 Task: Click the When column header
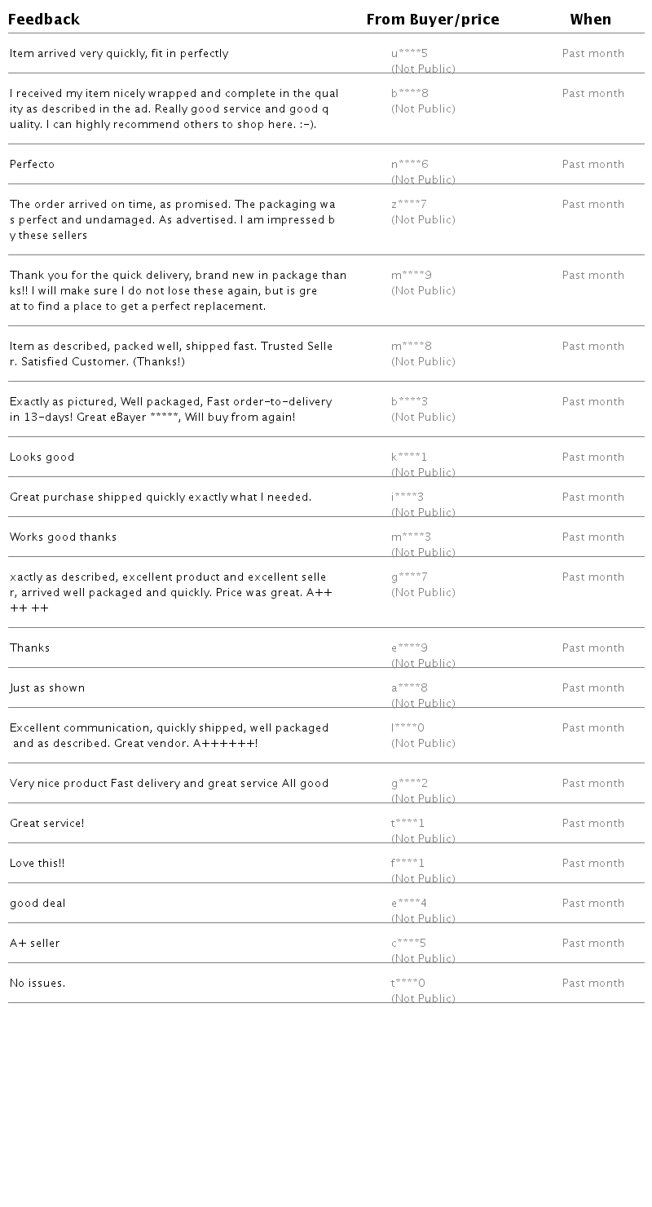[590, 20]
